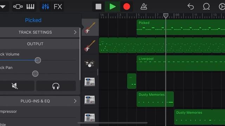This screenshot has height=126, width=225.
Task: Stop playback with the square button
Action: [98, 7]
